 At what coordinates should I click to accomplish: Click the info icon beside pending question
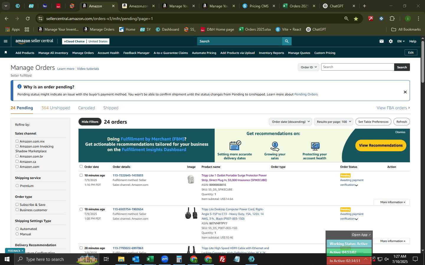[19, 87]
